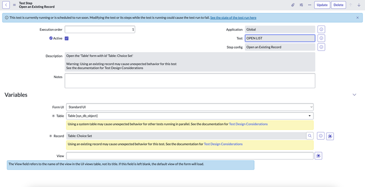This screenshot has width=365, height=187.
Task: Click the Record field data pill picker icon
Action: 330,136
